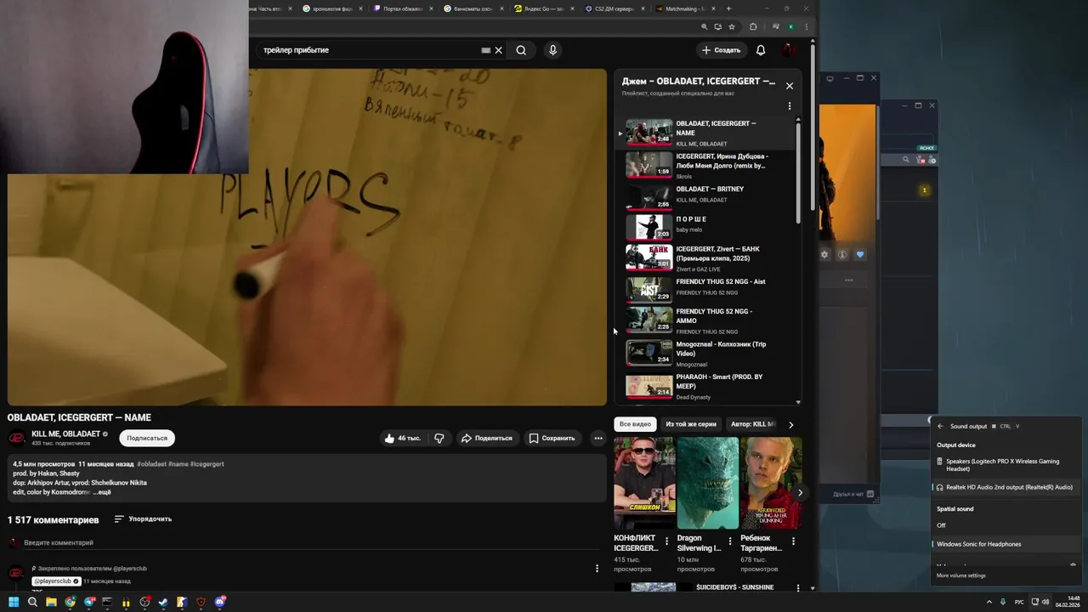Screen dimensions: 1088x612
Task: Dislike the OBLADAET video
Action: 439,439
